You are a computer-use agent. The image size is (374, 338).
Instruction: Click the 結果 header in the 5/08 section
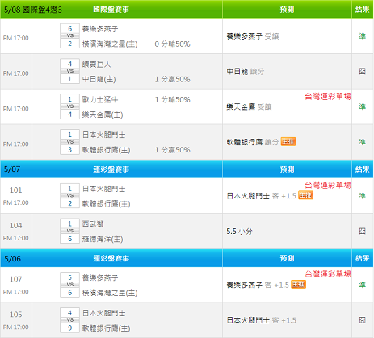coord(362,10)
